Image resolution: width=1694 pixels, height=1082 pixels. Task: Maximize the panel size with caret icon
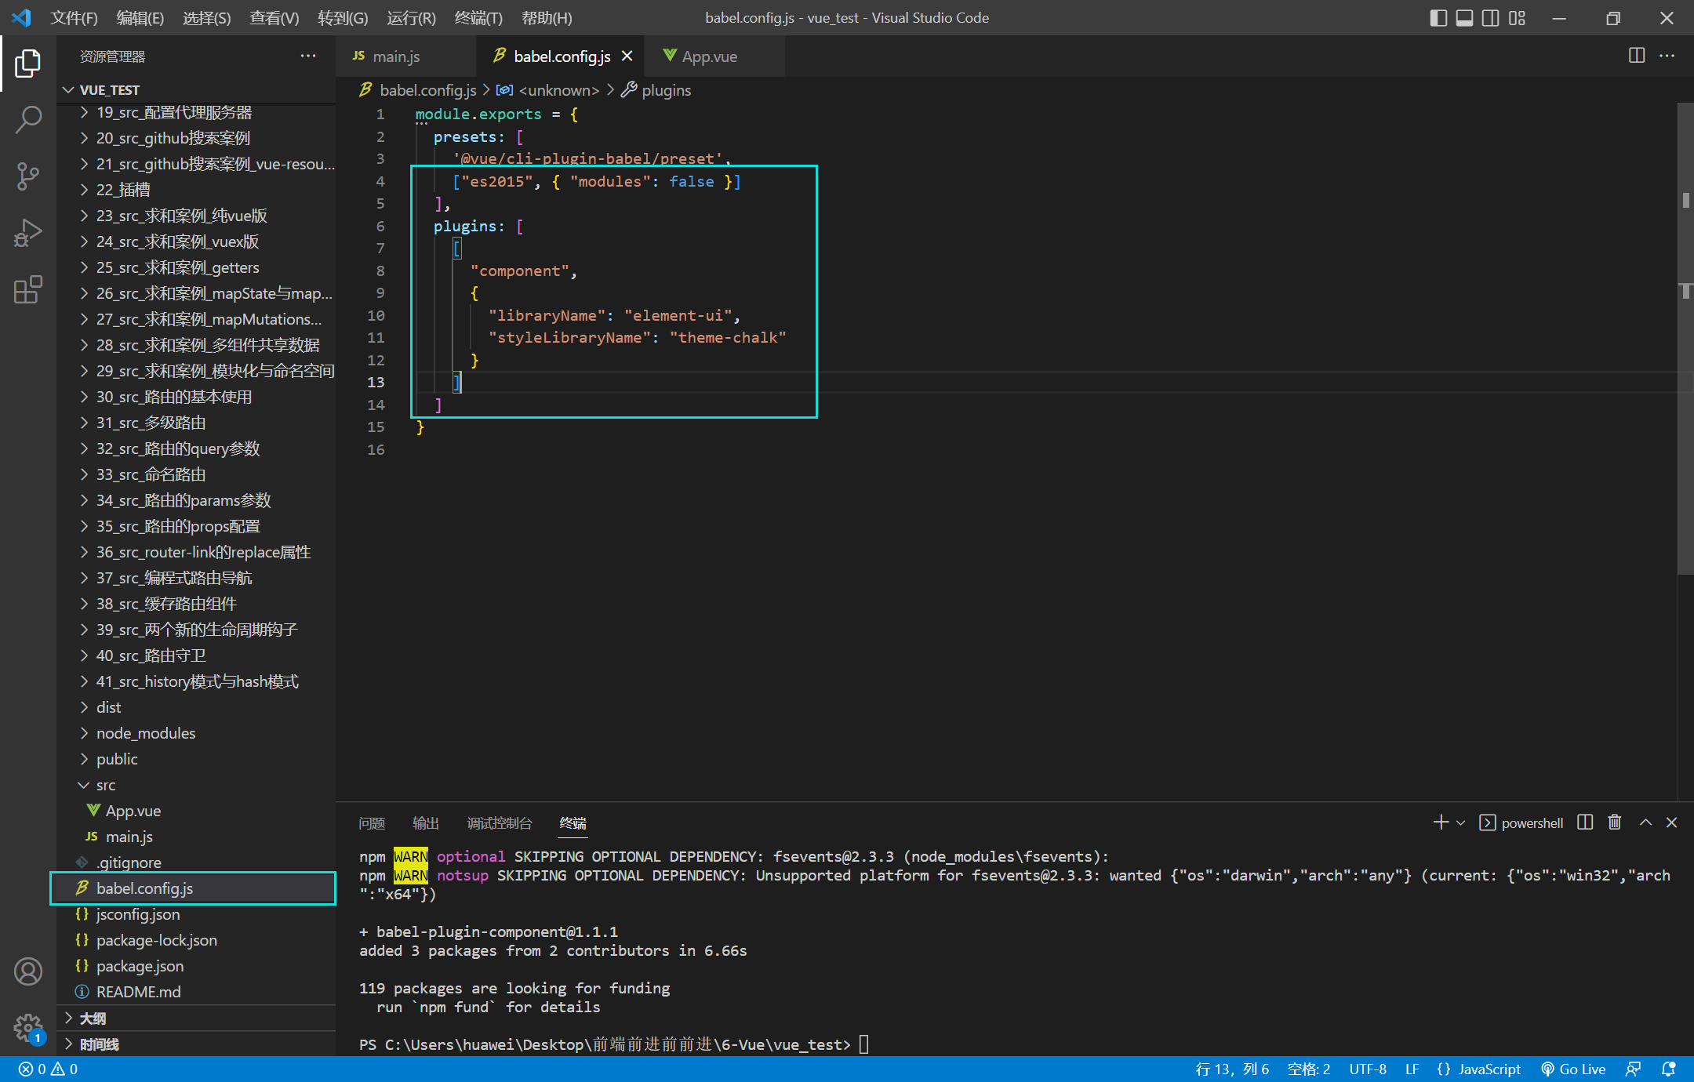coord(1645,822)
